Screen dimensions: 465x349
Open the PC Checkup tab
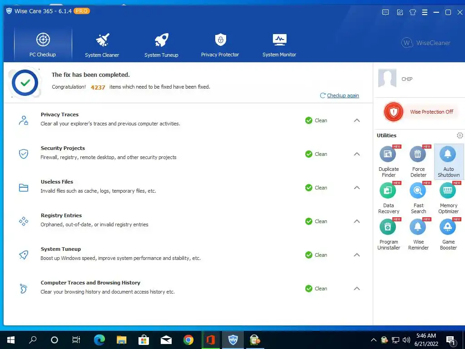[43, 45]
